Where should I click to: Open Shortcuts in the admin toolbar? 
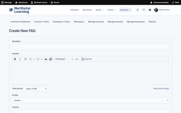coord(21,2)
